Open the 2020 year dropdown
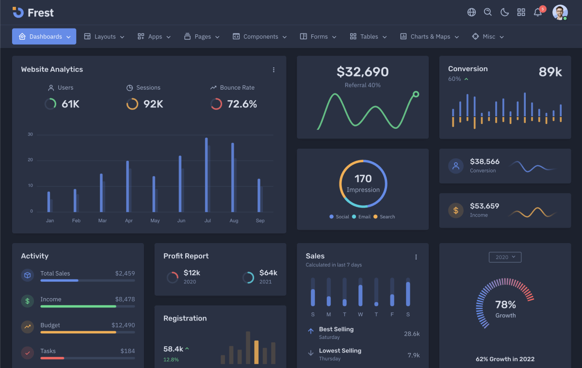582x368 pixels. (x=505, y=257)
